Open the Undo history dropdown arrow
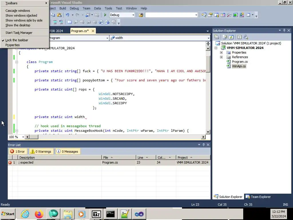293x220 pixels. (72, 15)
